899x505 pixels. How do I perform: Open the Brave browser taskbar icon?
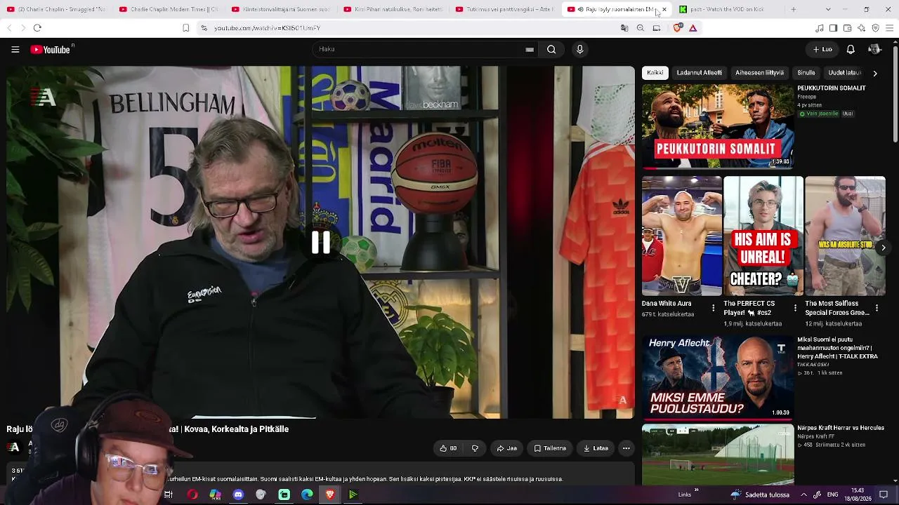[330, 495]
